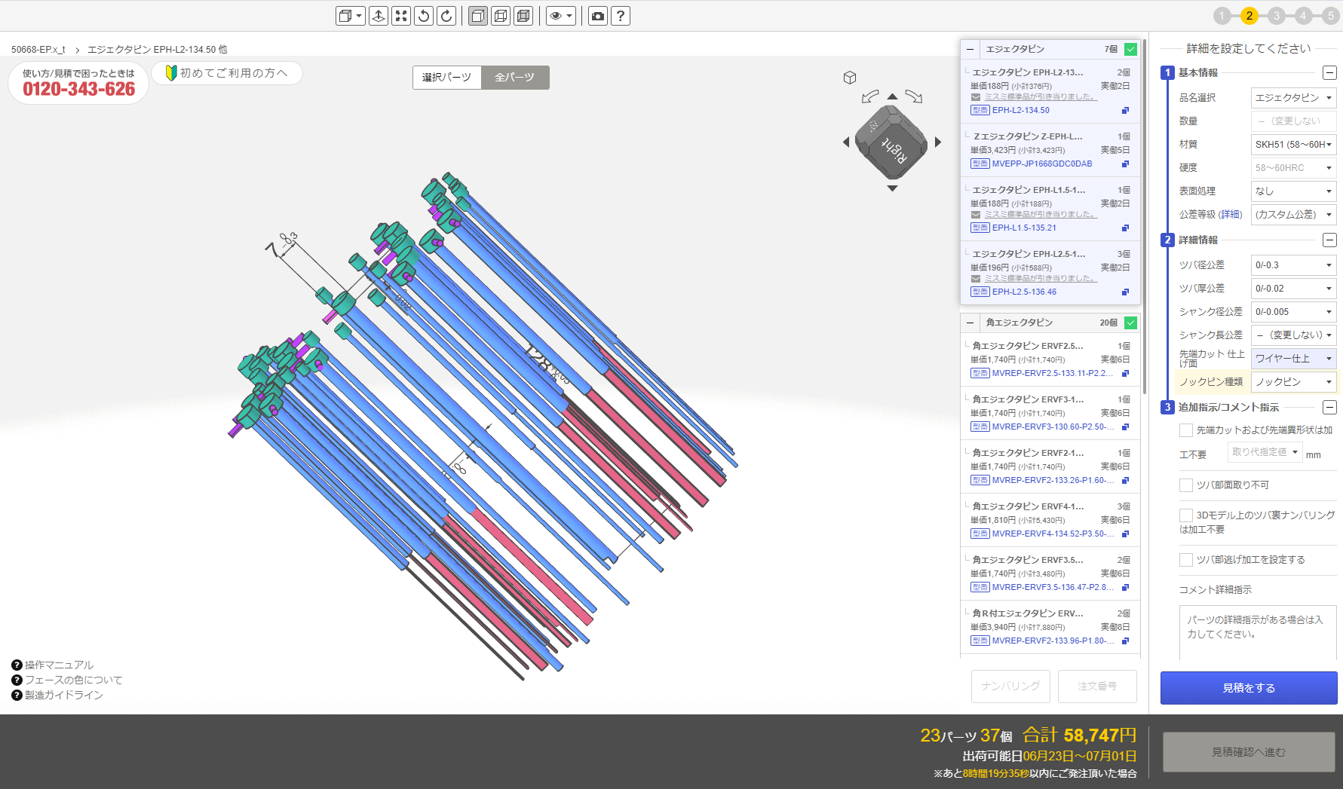The width and height of the screenshot is (1343, 789).
Task: Click the コメント詳細指示 text area
Action: coord(1257,632)
